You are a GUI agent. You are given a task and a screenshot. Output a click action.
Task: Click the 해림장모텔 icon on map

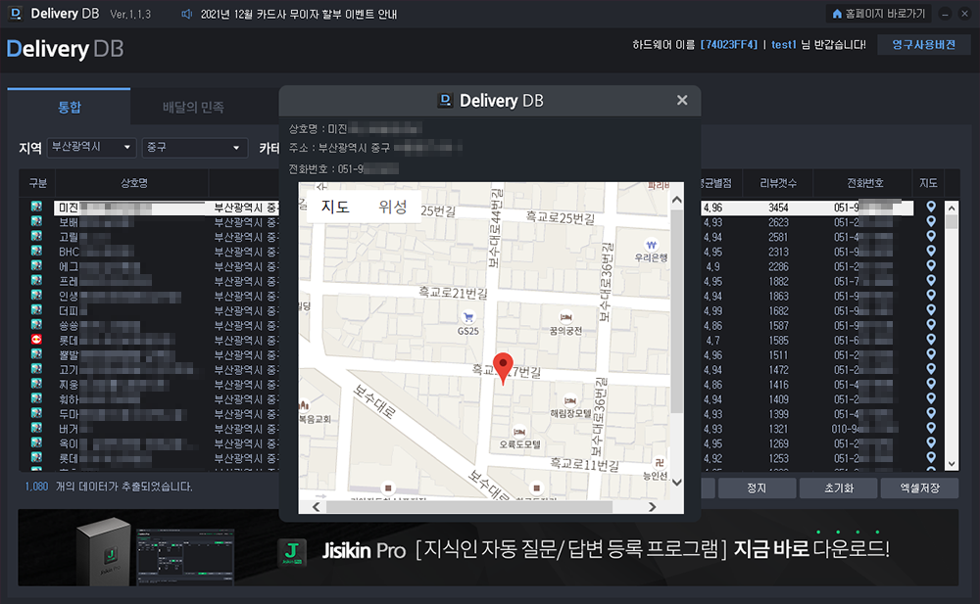(x=570, y=400)
